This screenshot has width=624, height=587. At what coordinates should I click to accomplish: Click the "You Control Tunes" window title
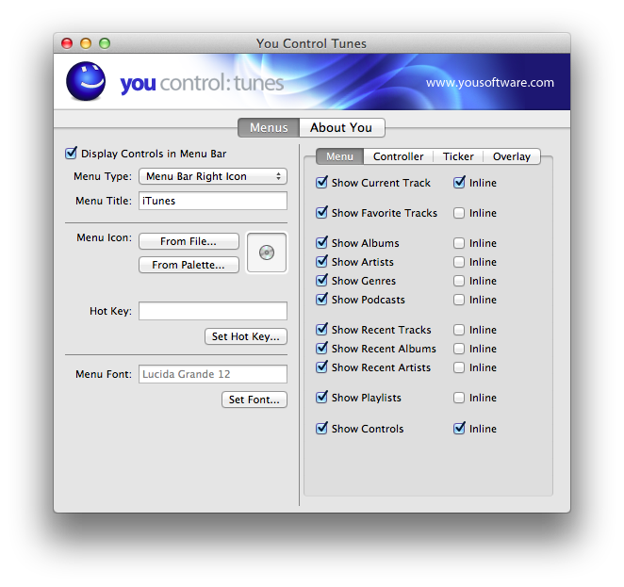[311, 43]
